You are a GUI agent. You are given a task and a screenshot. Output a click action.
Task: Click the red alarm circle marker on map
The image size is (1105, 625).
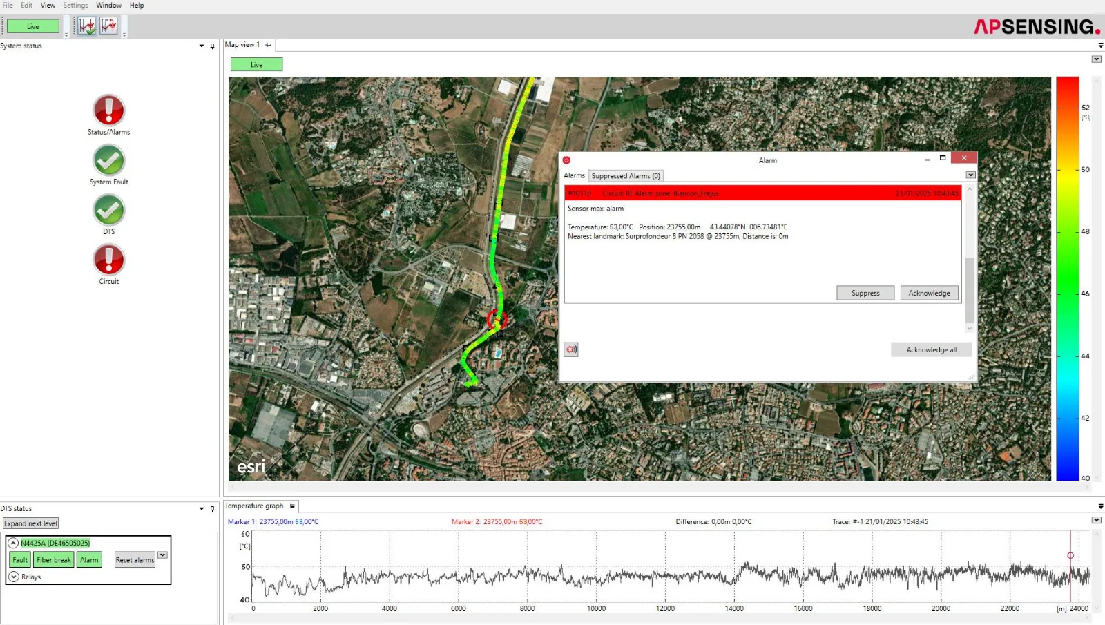(497, 320)
